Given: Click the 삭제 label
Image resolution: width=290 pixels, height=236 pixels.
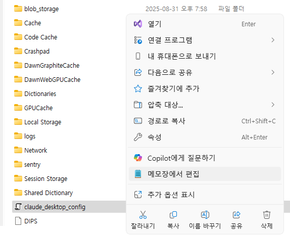Looking at the screenshot, I should coord(267,226).
